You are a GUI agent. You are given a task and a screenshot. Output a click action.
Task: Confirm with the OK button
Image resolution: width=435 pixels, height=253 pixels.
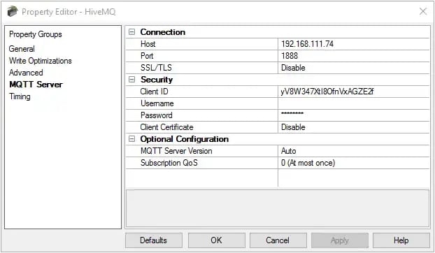click(216, 240)
